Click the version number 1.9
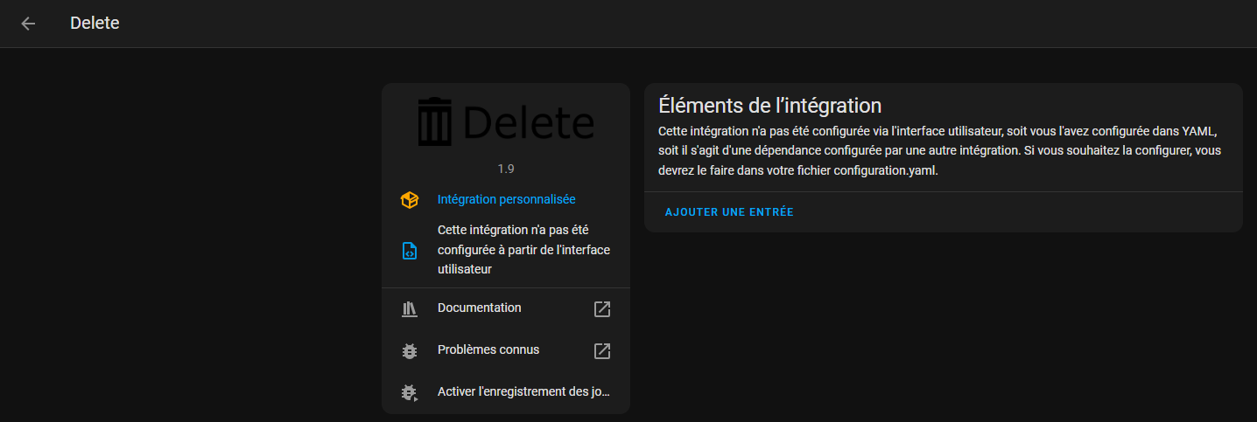The height and width of the screenshot is (422, 1257). (x=506, y=169)
